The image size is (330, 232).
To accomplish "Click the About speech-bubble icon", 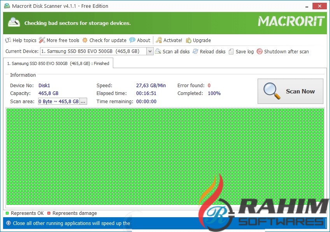I will pyautogui.click(x=132, y=40).
